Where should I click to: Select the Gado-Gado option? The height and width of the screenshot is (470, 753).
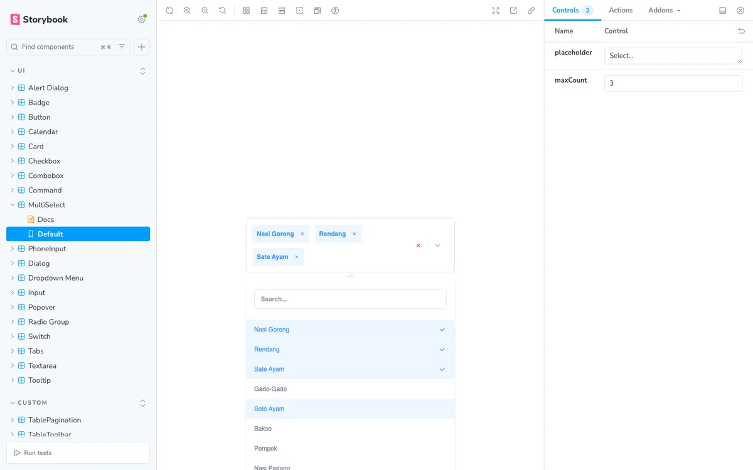(350, 389)
